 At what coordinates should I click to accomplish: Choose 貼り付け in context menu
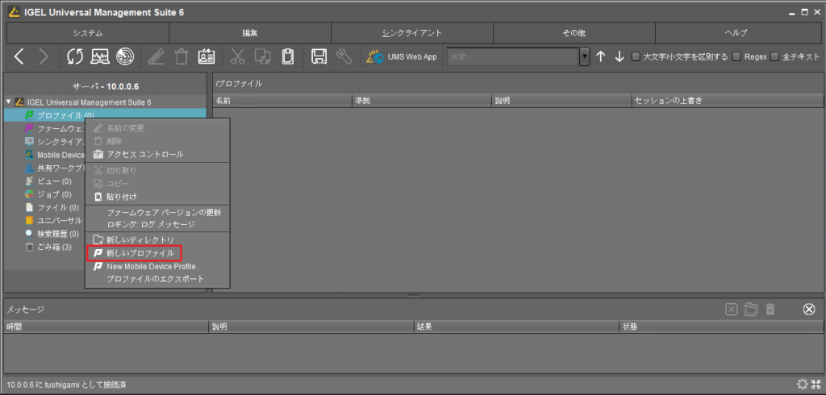tap(157, 197)
